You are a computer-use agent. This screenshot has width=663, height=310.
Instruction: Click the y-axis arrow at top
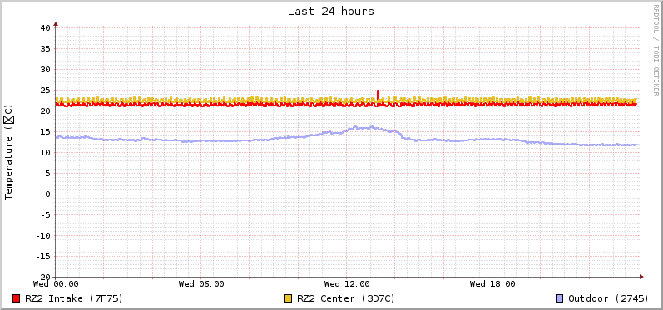(x=56, y=24)
